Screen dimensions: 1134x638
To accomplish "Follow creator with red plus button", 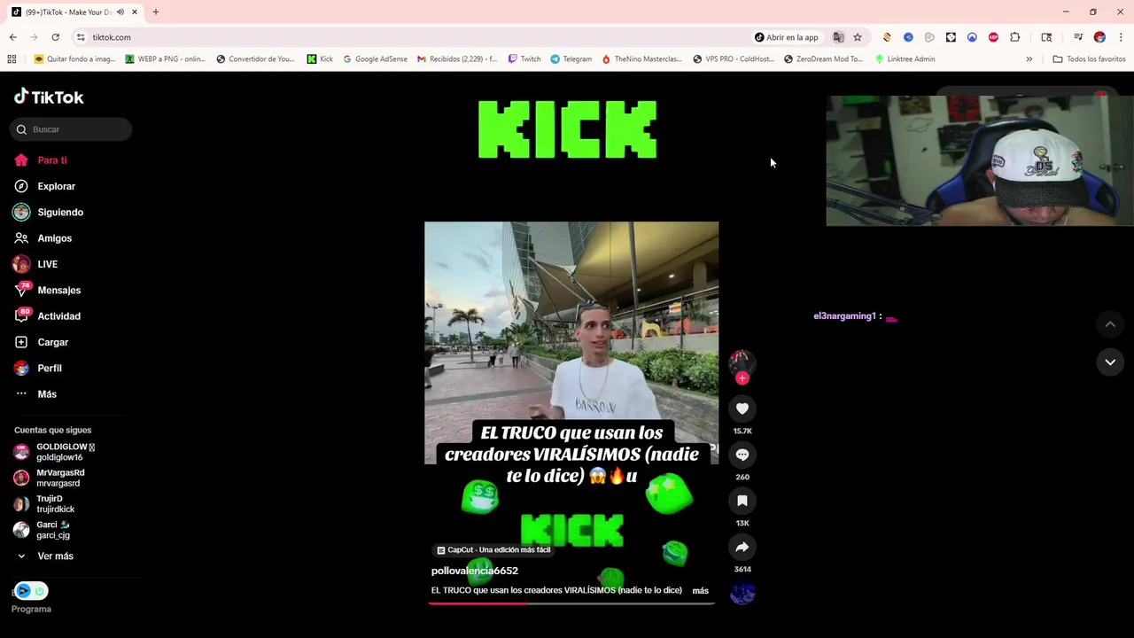I will pyautogui.click(x=742, y=378).
